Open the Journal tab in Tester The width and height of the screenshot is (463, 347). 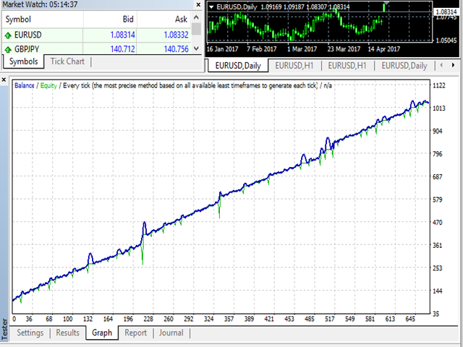coord(171,333)
